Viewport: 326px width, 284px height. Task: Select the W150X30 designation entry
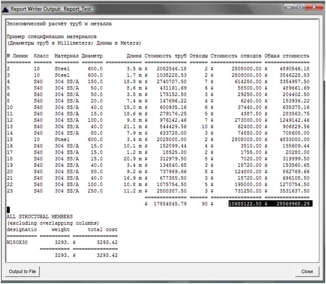coord(17,242)
